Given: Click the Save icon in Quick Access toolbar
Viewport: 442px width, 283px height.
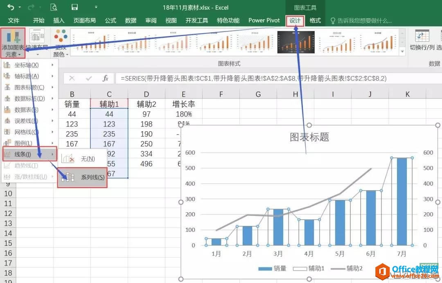Looking at the screenshot, I should [x=74, y=7].
